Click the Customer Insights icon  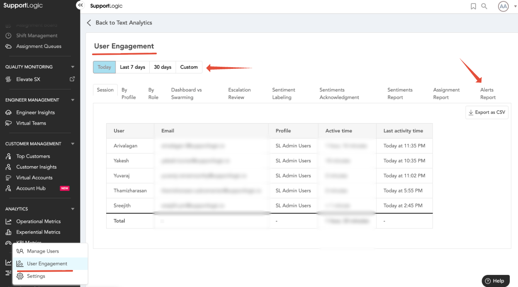point(8,167)
